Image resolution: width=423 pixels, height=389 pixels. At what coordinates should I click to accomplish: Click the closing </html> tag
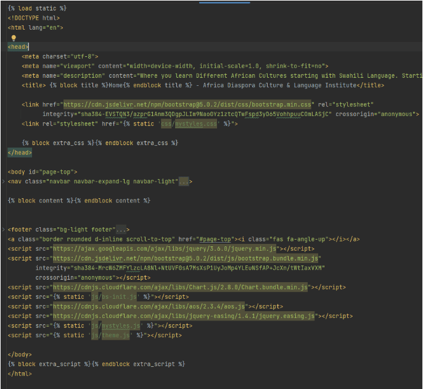pyautogui.click(x=20, y=374)
